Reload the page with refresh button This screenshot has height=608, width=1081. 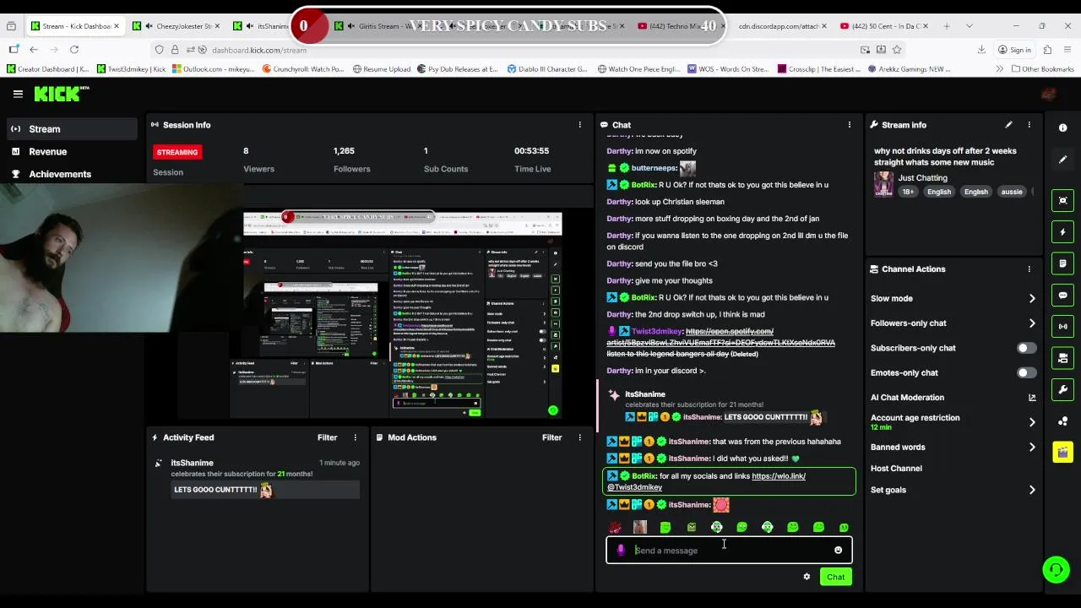click(74, 50)
